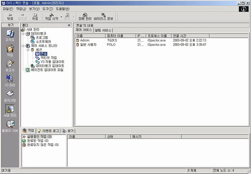Open the 작업 시작 dropdown arrow
Screen dimensions: 251x174
61,17
